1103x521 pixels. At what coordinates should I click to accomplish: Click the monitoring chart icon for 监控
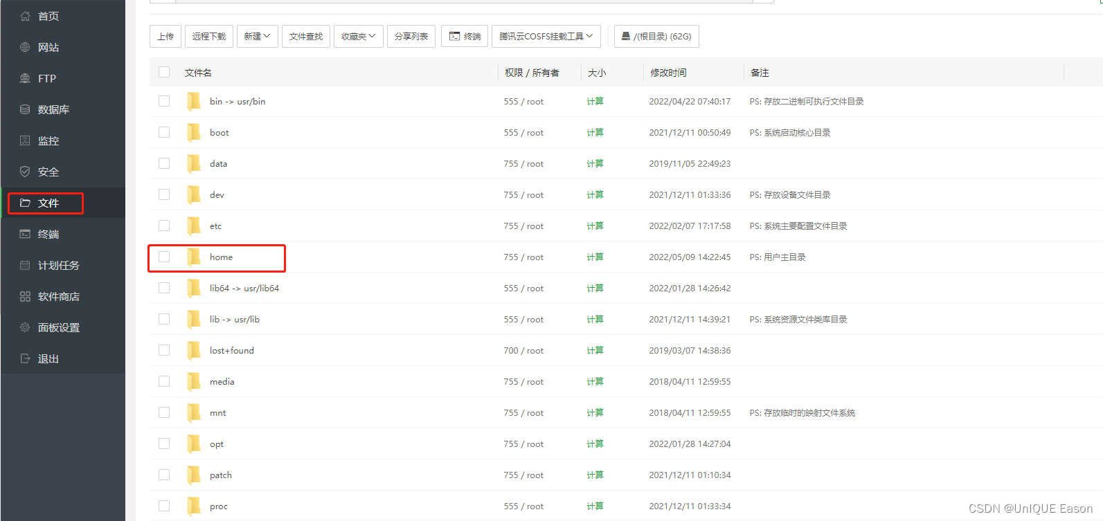(25, 140)
